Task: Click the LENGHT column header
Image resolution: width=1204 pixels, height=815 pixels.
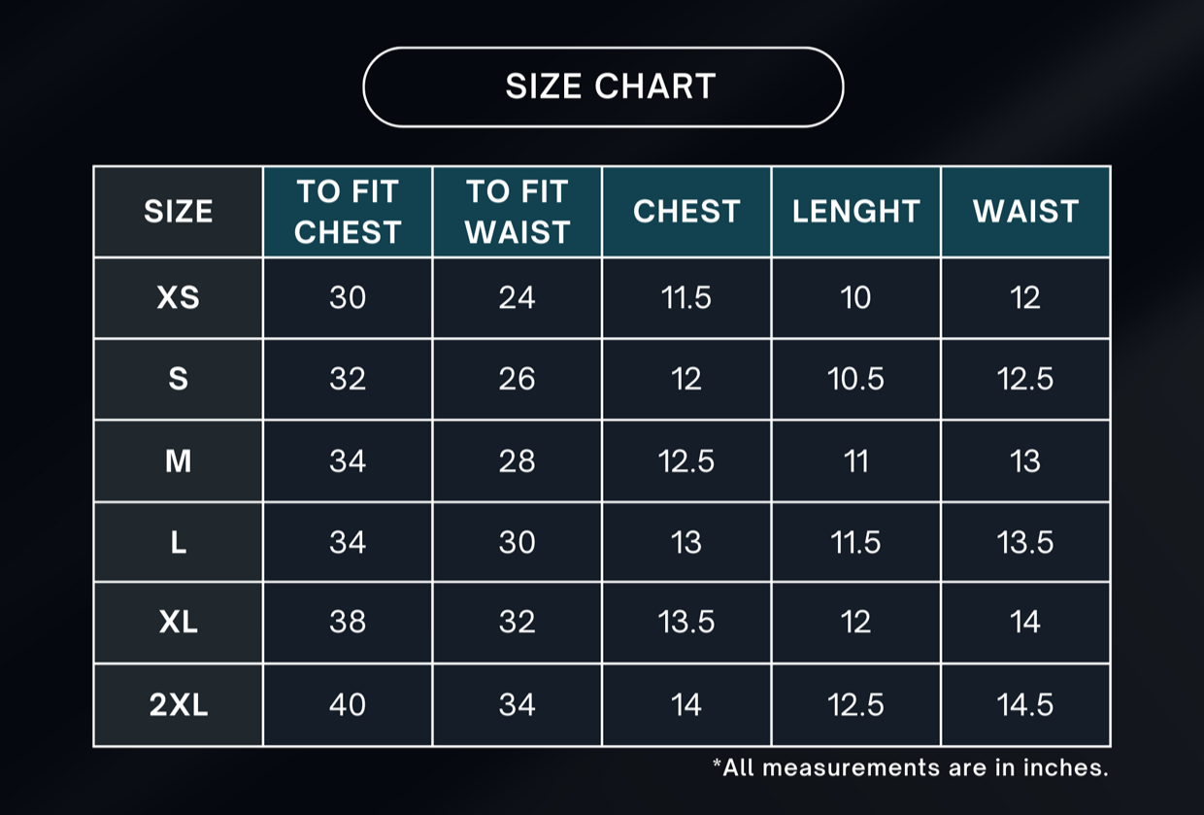Action: click(855, 212)
